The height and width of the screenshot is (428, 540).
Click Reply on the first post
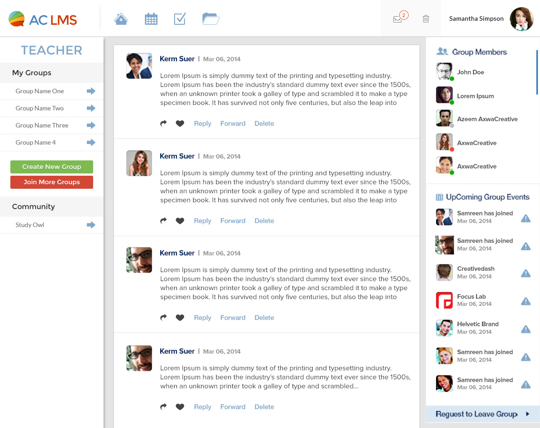pos(202,123)
